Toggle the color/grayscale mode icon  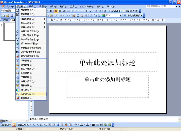click(x=103, y=15)
